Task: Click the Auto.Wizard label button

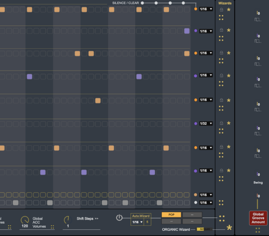Action: pyautogui.click(x=141, y=216)
